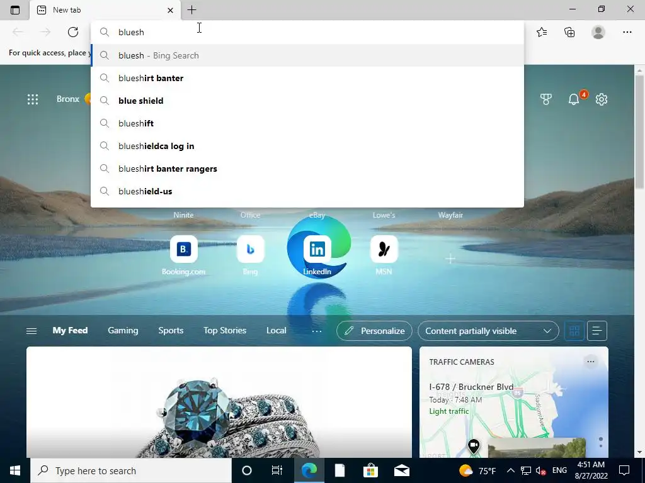Open the blue diamond ring article
The height and width of the screenshot is (483, 645).
click(219, 402)
